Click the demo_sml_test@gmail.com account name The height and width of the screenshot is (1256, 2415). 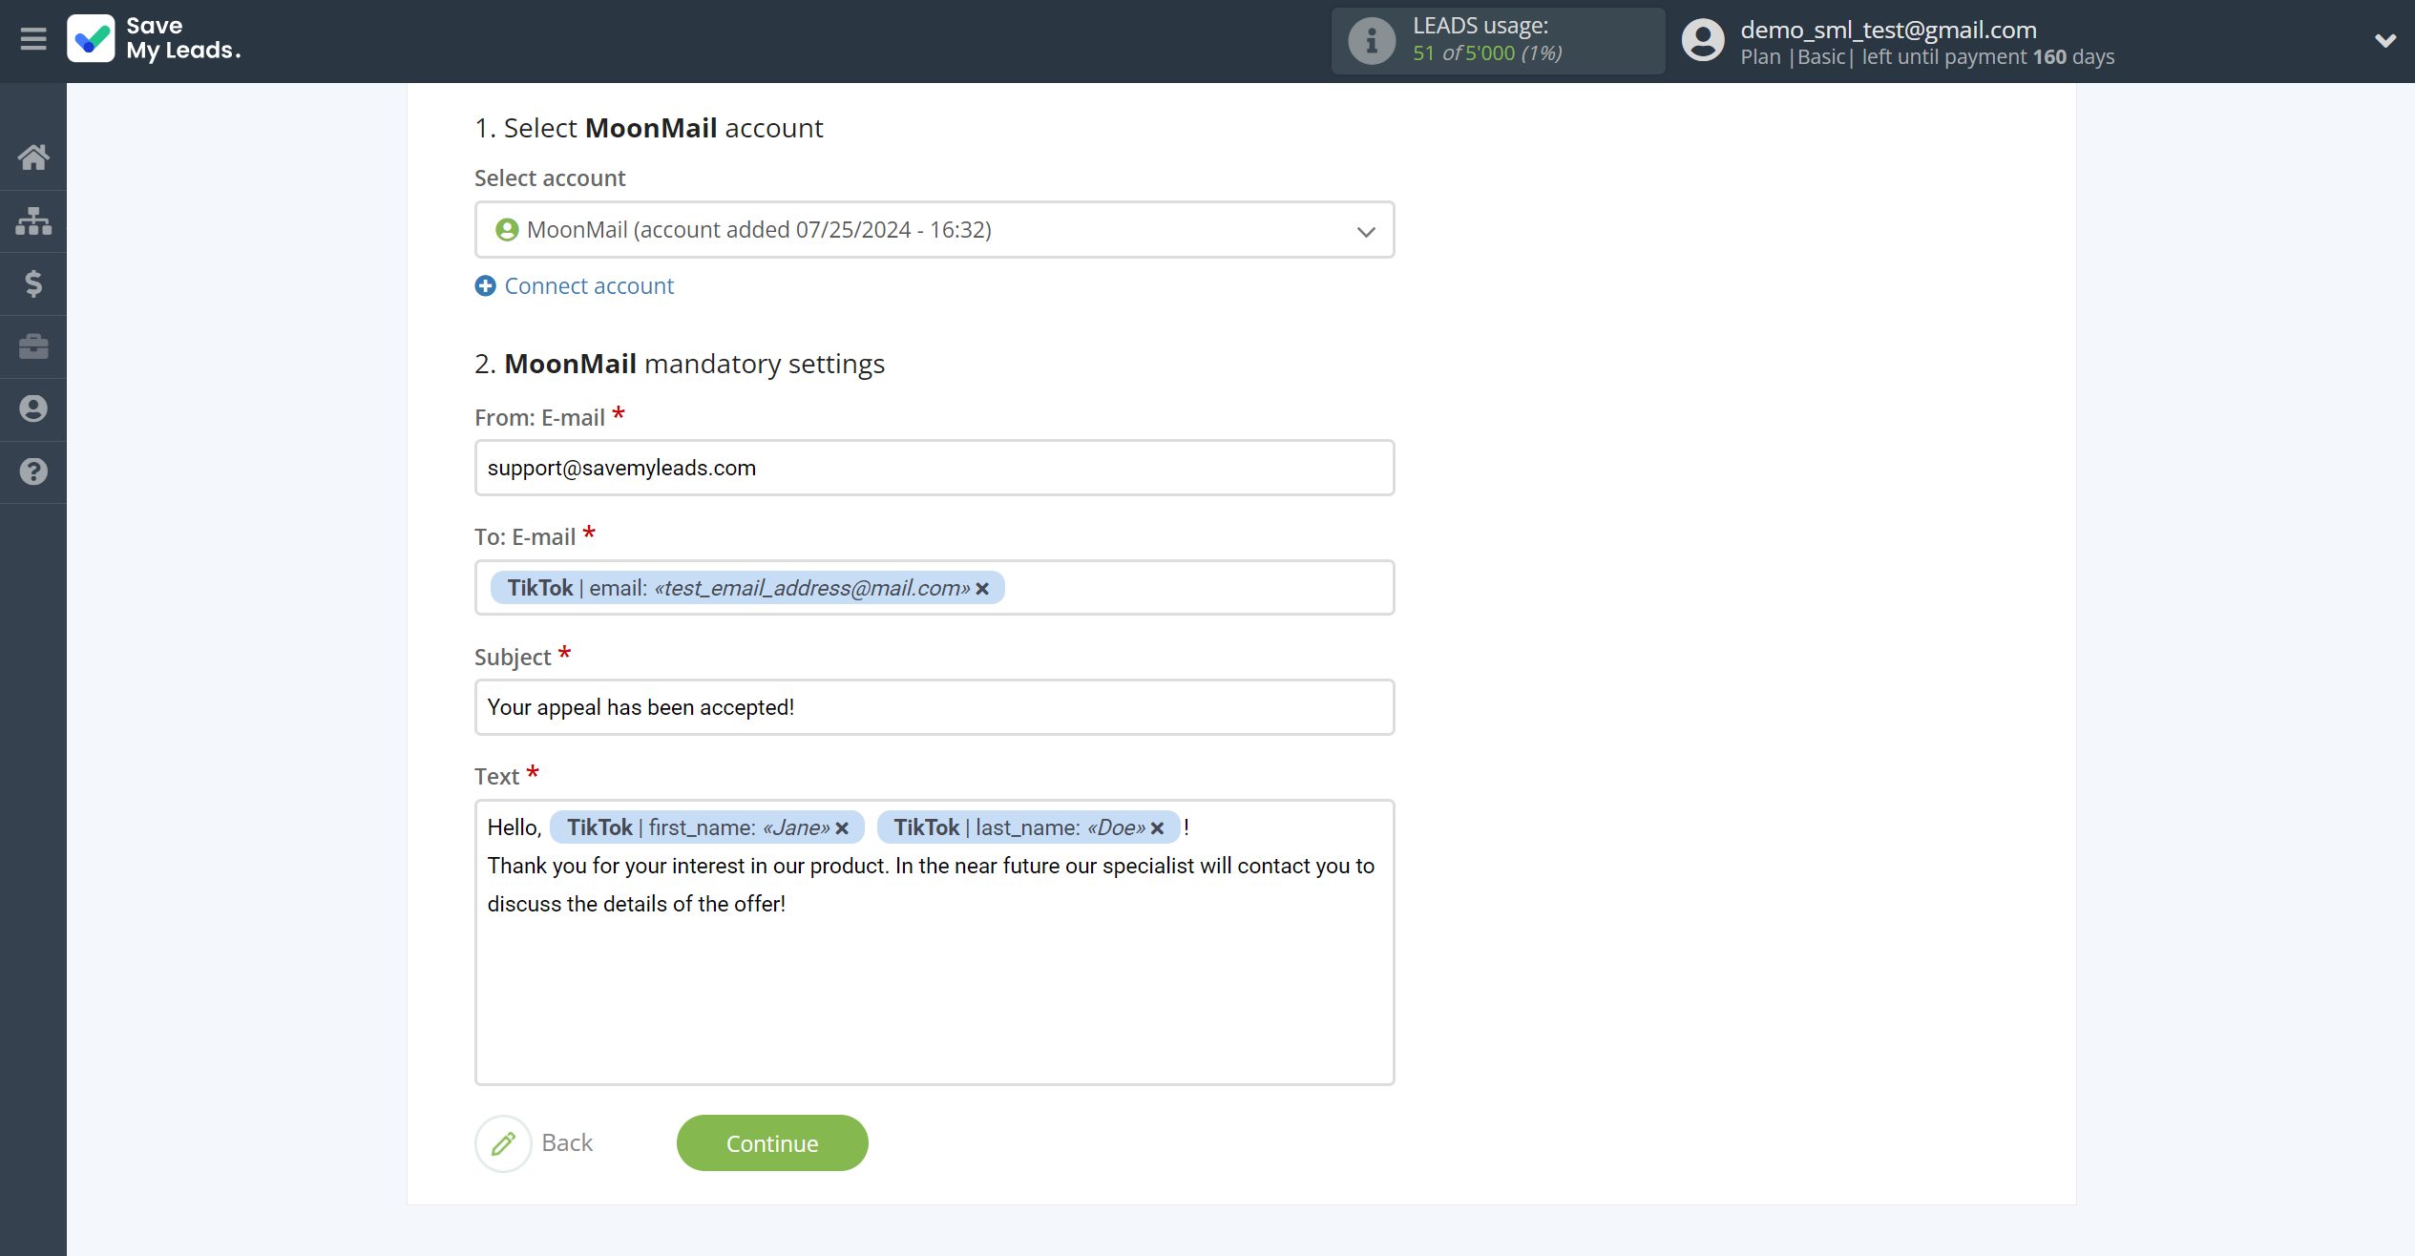point(1888,30)
